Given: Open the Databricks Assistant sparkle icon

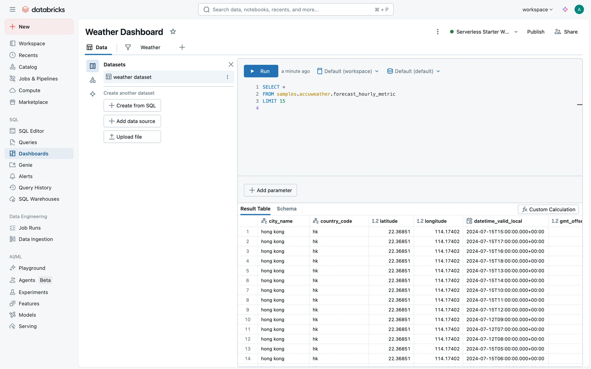Looking at the screenshot, I should (565, 10).
